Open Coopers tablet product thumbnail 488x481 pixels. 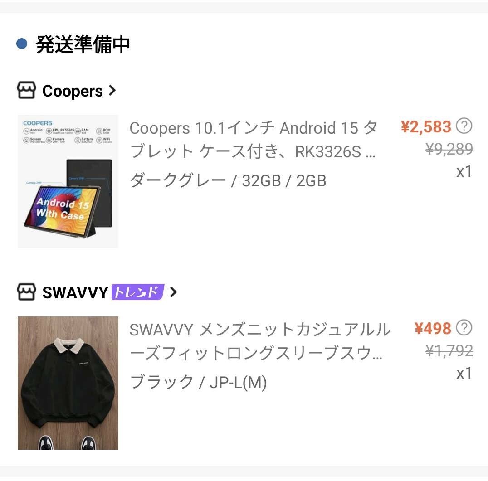68,181
